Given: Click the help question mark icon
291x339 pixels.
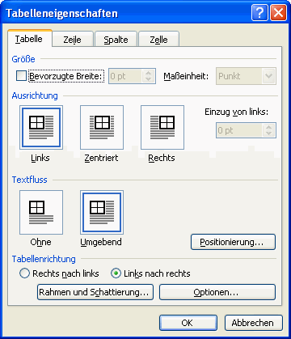Looking at the screenshot, I should click(259, 13).
